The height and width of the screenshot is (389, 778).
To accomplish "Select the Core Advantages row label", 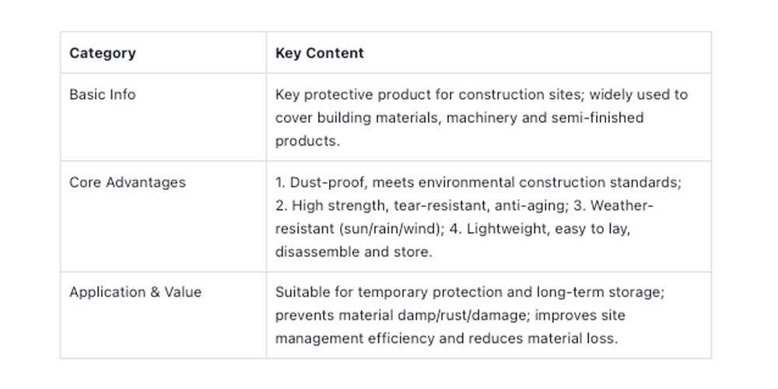I will click(127, 182).
